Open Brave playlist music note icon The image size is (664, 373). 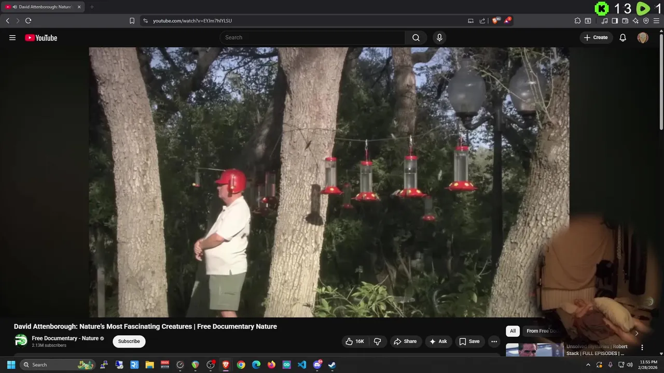[x=604, y=21]
